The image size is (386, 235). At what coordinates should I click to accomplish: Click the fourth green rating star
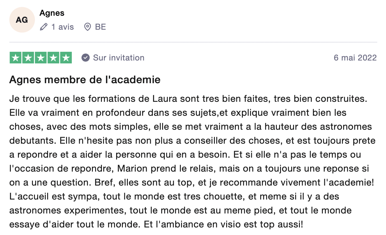53,58
